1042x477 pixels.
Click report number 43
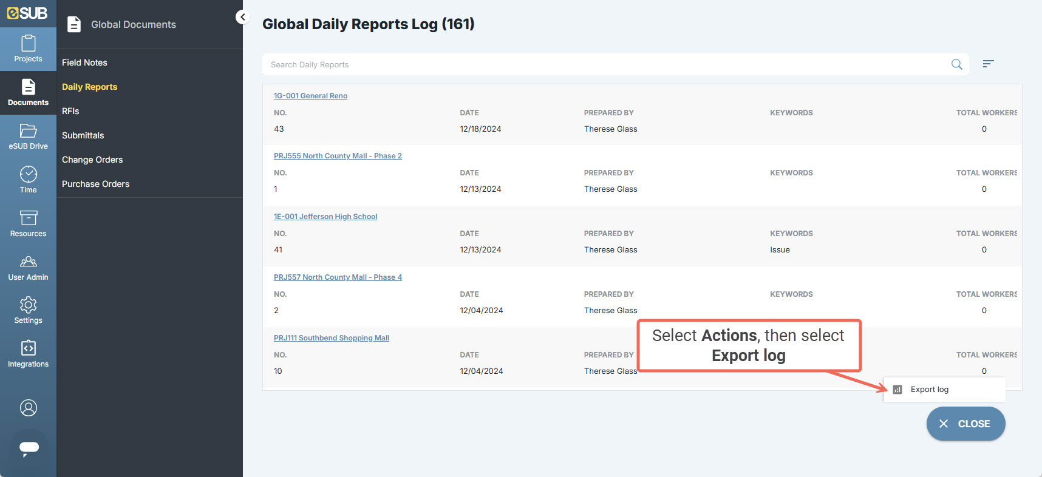[x=279, y=129]
